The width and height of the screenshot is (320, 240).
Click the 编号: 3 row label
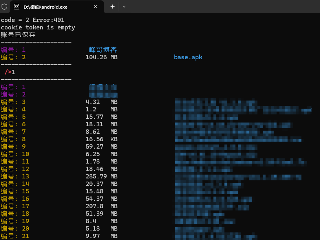[x=13, y=102]
